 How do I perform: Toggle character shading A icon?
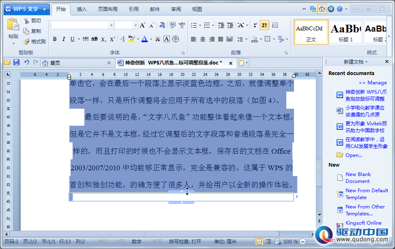[158, 39]
